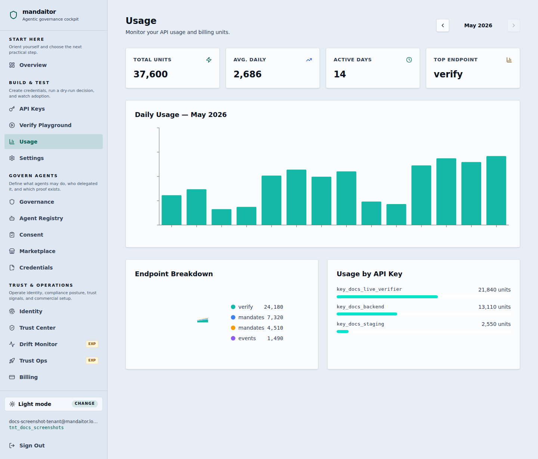Click the 2,550 units value
Image resolution: width=538 pixels, height=459 pixels.
coord(496,324)
